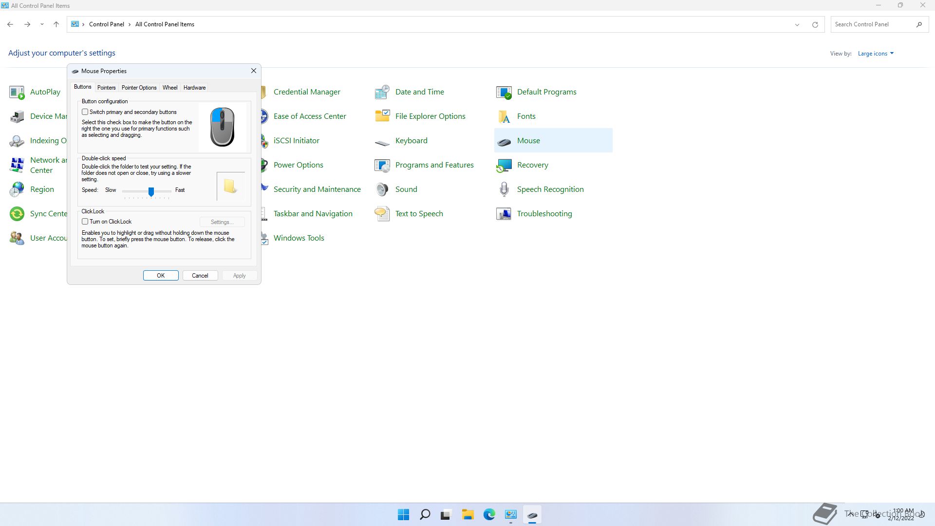This screenshot has height=526, width=935.
Task: Expand the View by Large icons dropdown
Action: coord(876,54)
